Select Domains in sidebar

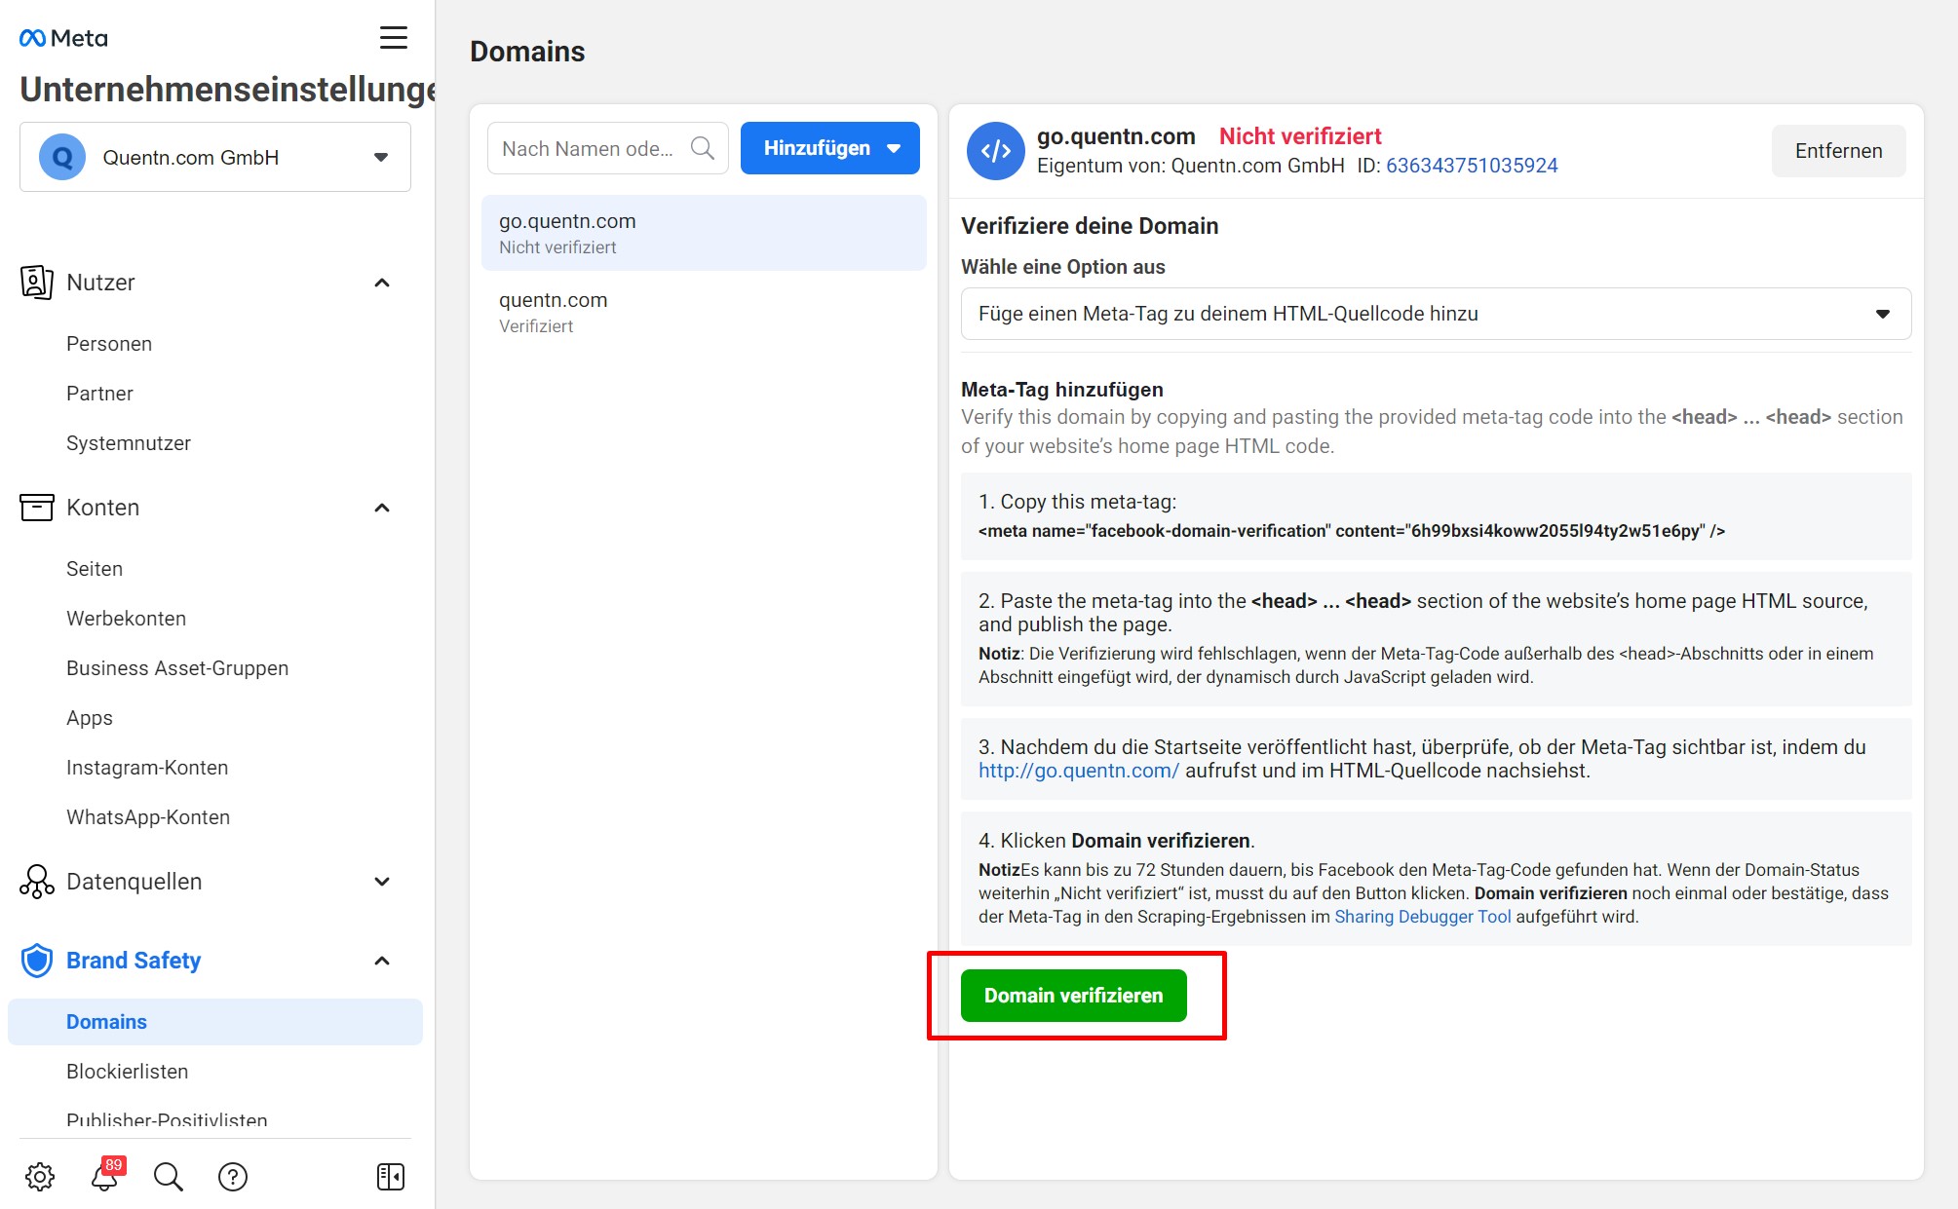pyautogui.click(x=215, y=1022)
